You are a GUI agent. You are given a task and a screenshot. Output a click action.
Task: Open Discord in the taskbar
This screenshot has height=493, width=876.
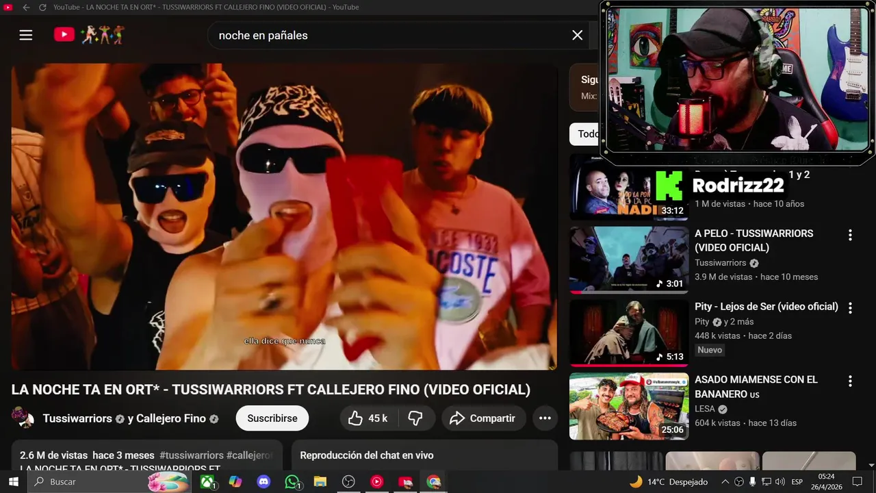(x=263, y=482)
